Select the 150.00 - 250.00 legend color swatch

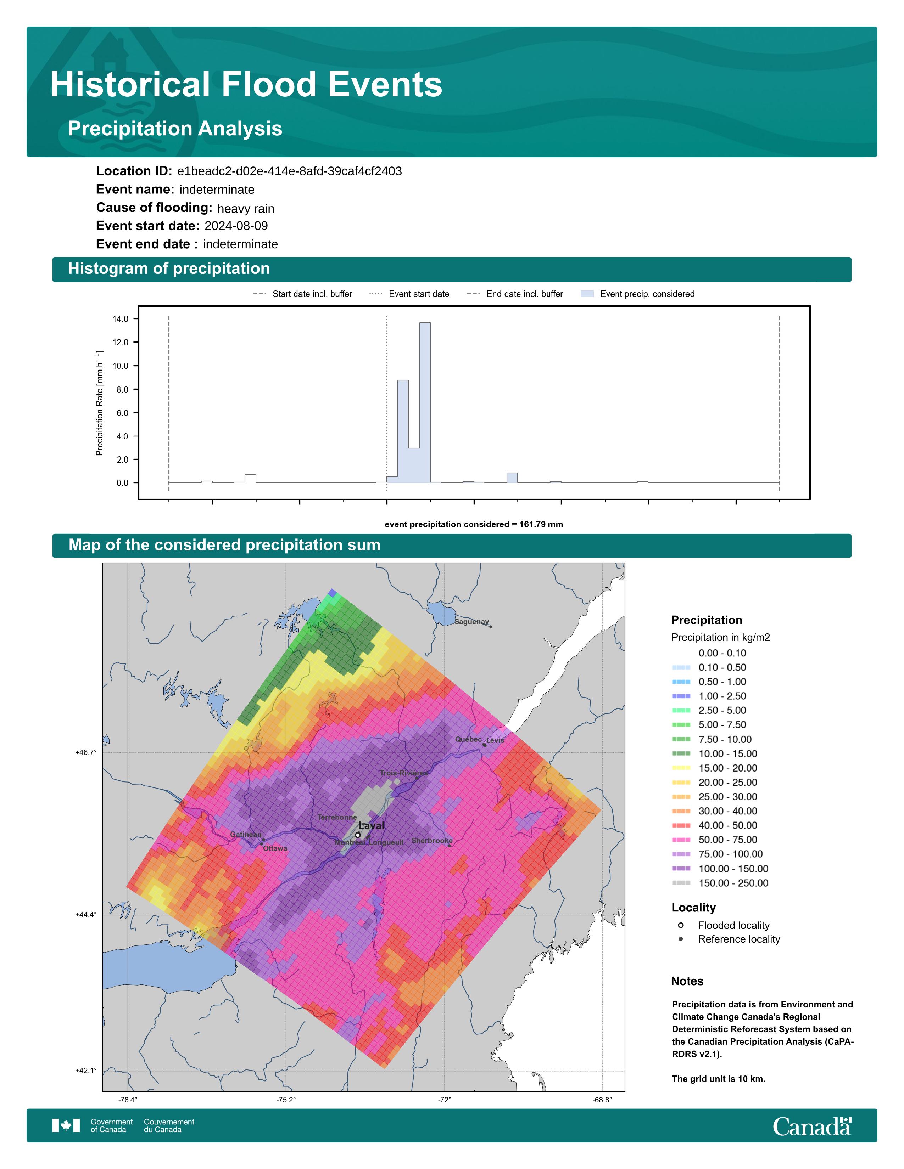681,883
